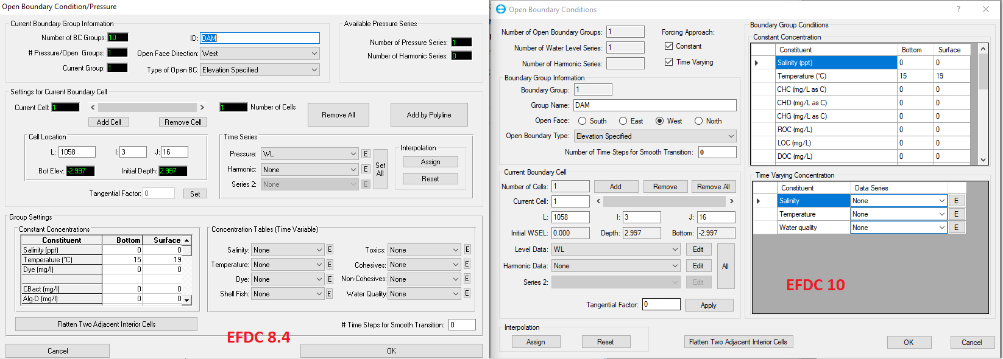Click the Current Cell slider in EFDC 8.4

(x=147, y=108)
